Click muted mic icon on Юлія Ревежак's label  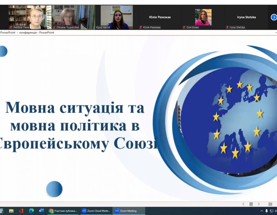tap(141, 27)
